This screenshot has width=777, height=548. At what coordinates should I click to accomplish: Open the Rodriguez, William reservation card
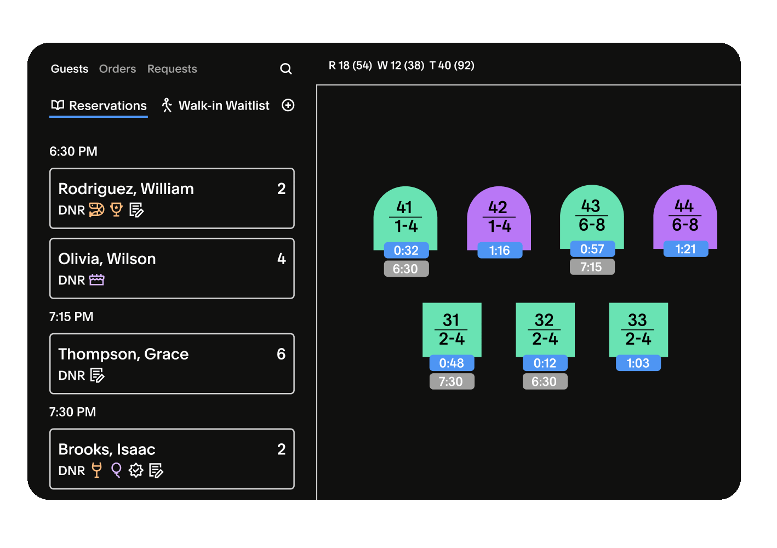[172, 198]
